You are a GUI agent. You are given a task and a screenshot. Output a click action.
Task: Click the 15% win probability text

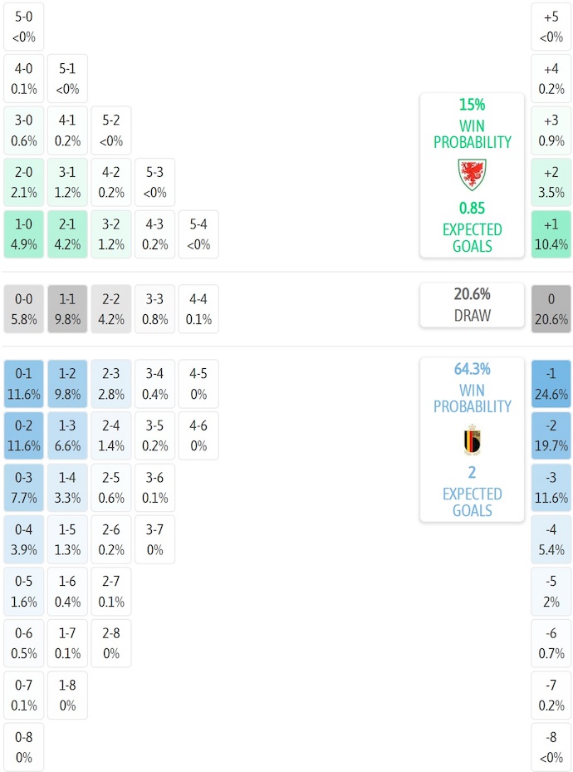point(472,105)
